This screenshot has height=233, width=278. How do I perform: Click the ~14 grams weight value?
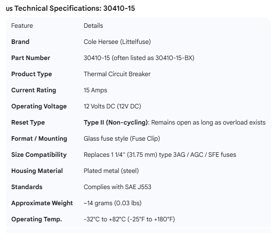tap(112, 203)
